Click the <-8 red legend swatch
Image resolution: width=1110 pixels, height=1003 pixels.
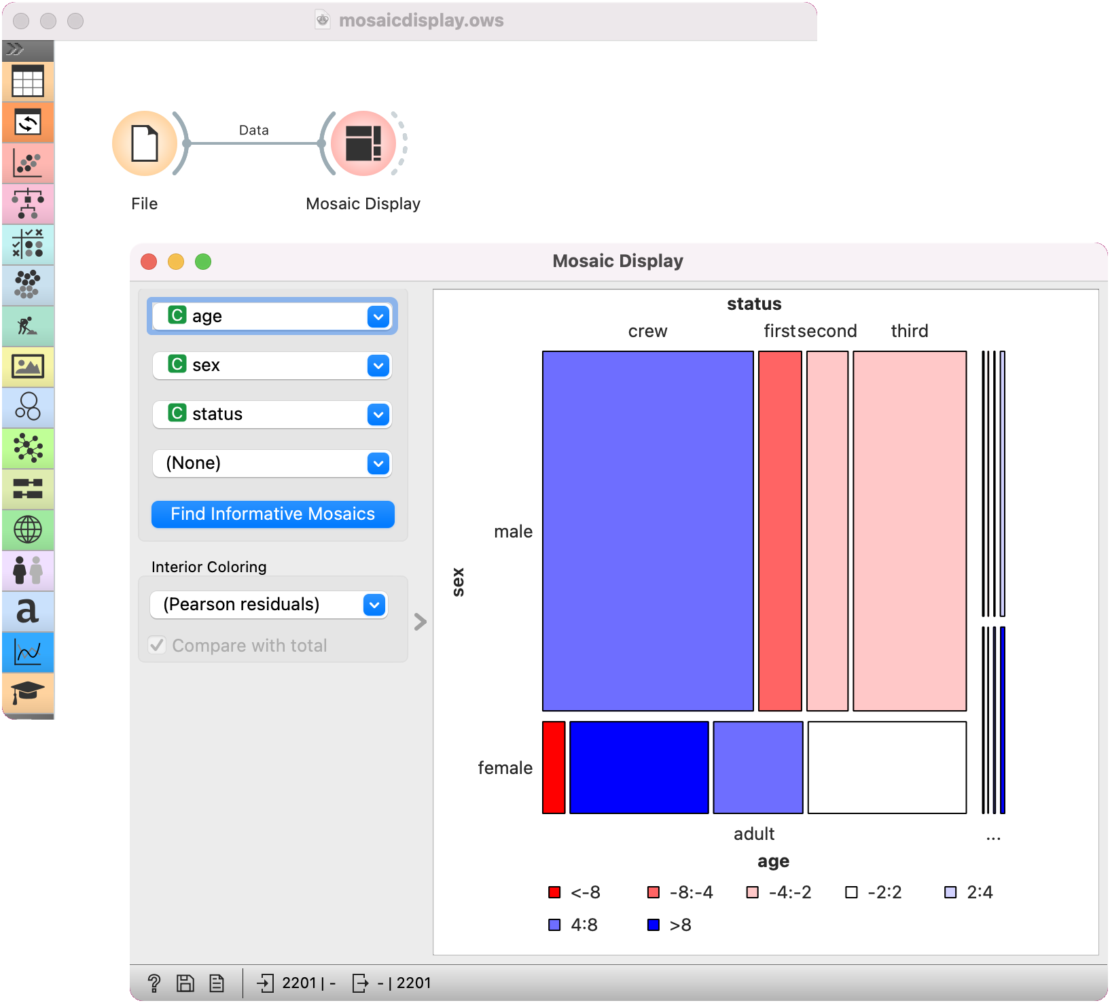[554, 892]
